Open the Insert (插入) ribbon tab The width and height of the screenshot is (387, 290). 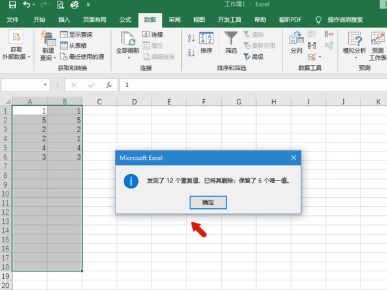coord(64,20)
